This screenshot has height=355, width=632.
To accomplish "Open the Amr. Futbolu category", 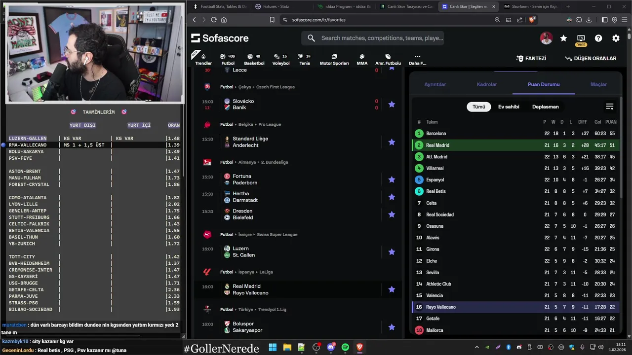I will click(x=388, y=59).
